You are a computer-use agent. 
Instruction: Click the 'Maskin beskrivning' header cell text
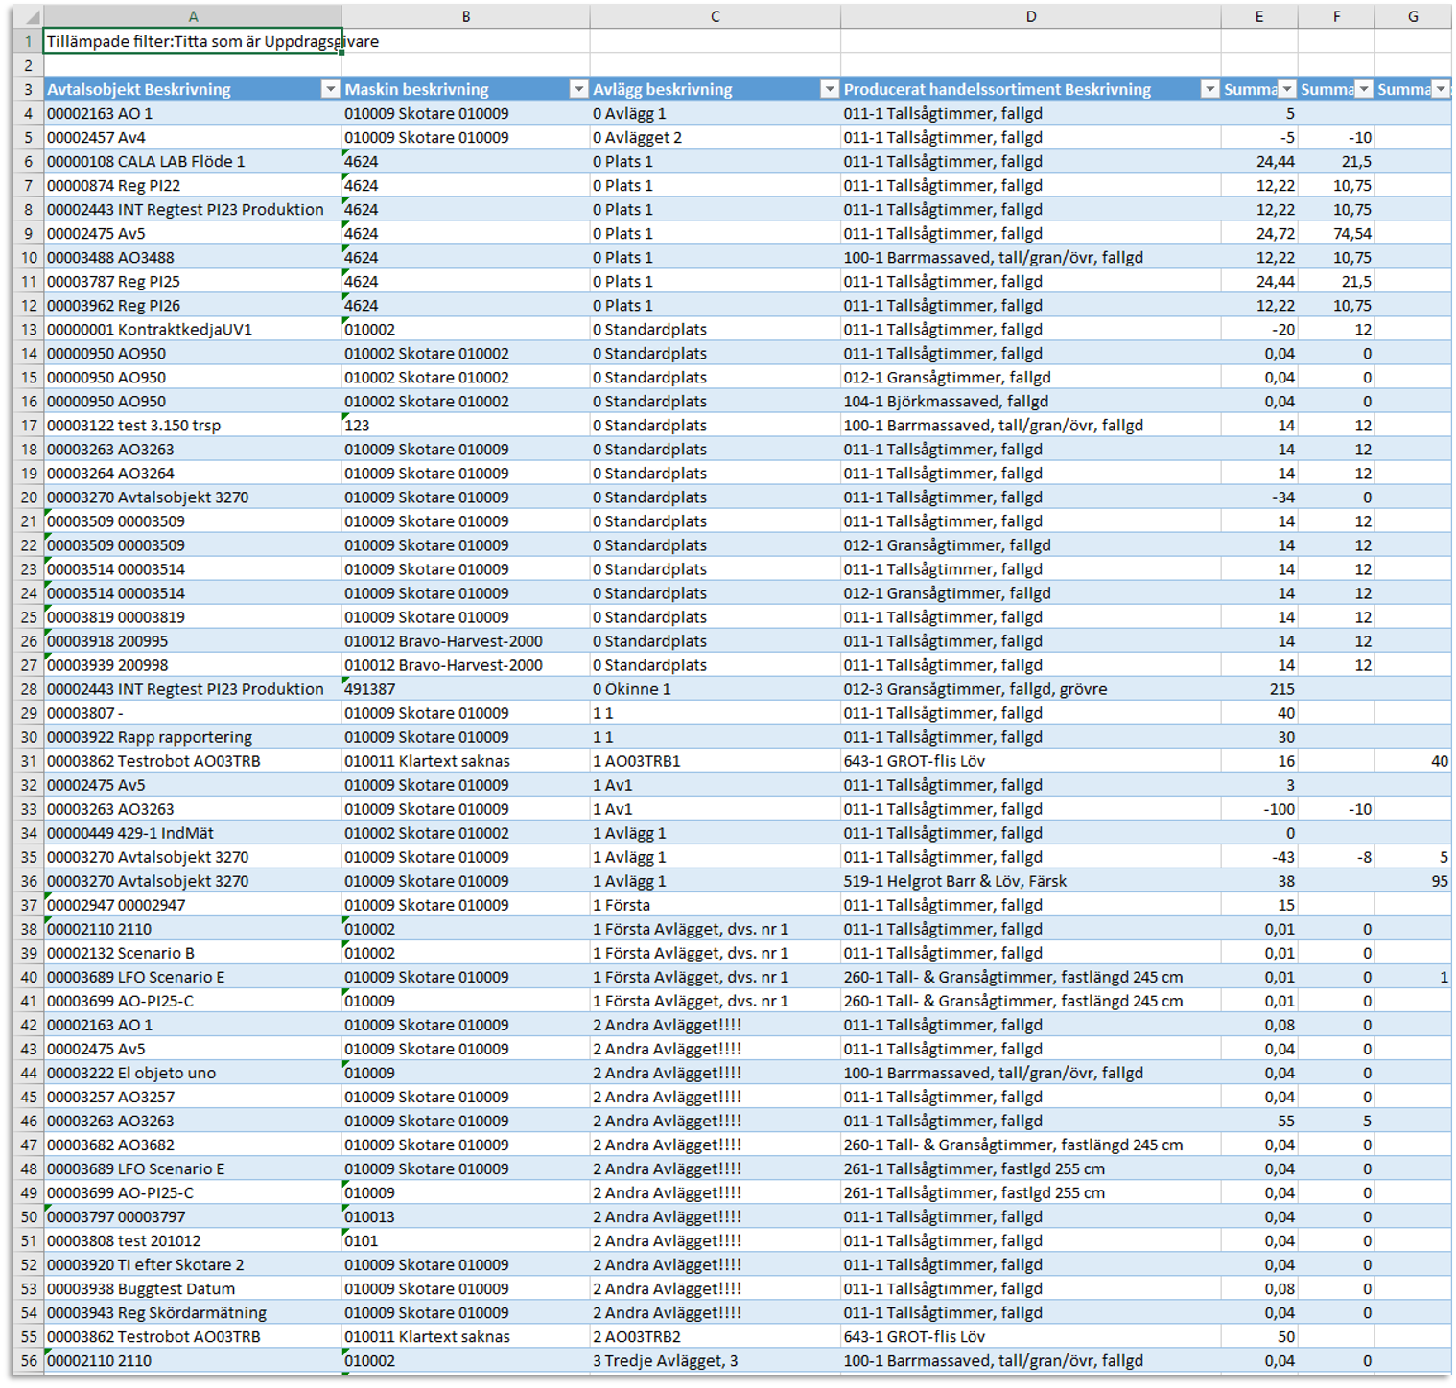(x=416, y=89)
